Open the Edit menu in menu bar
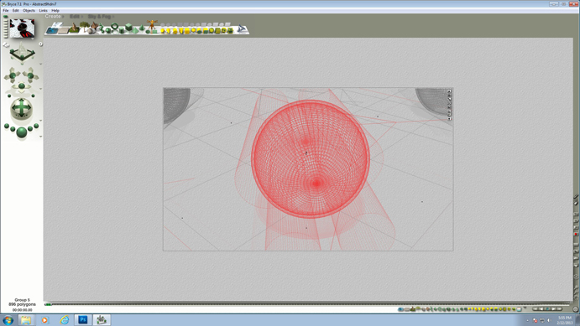580x326 pixels. pyautogui.click(x=16, y=11)
